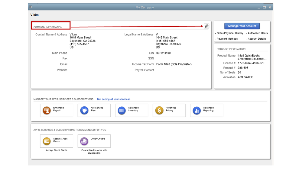This screenshot has width=302, height=169.
Task: Open the Payment Methods link
Action: [x=226, y=39]
